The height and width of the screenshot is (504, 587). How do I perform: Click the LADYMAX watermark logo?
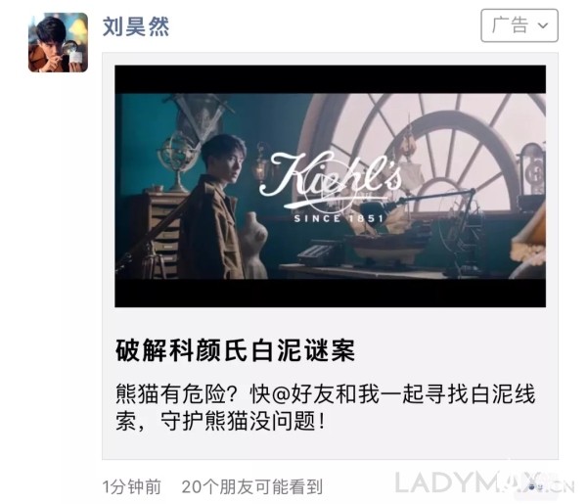[x=484, y=483]
